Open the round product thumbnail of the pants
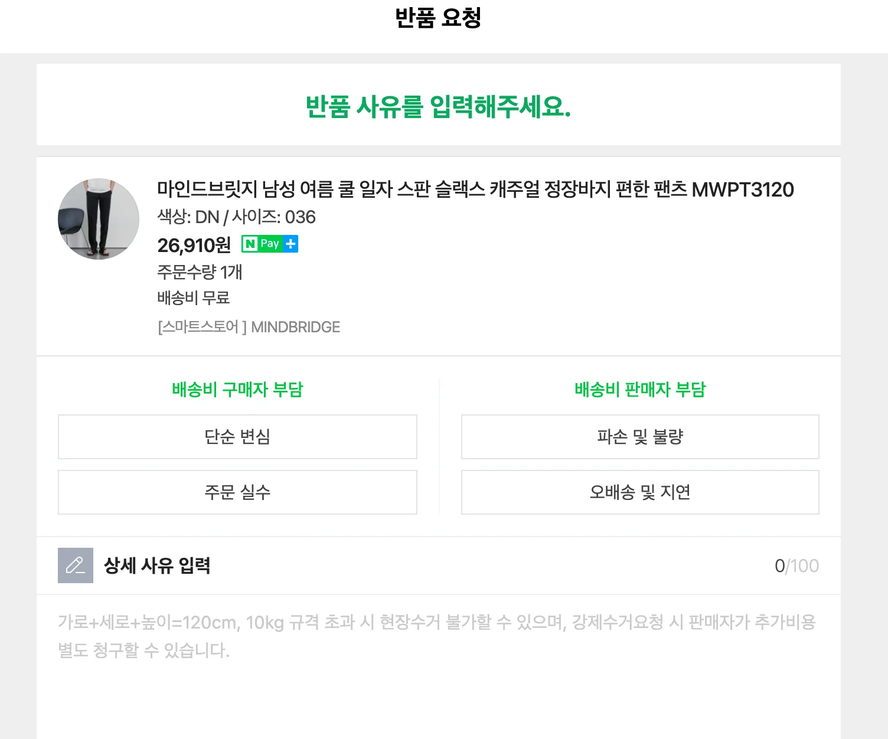 (99, 219)
